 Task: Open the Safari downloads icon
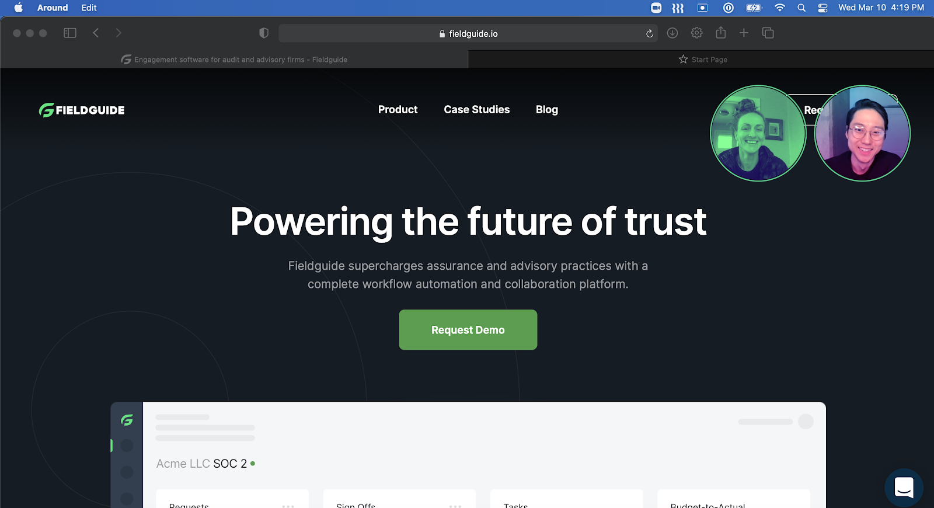pos(672,33)
